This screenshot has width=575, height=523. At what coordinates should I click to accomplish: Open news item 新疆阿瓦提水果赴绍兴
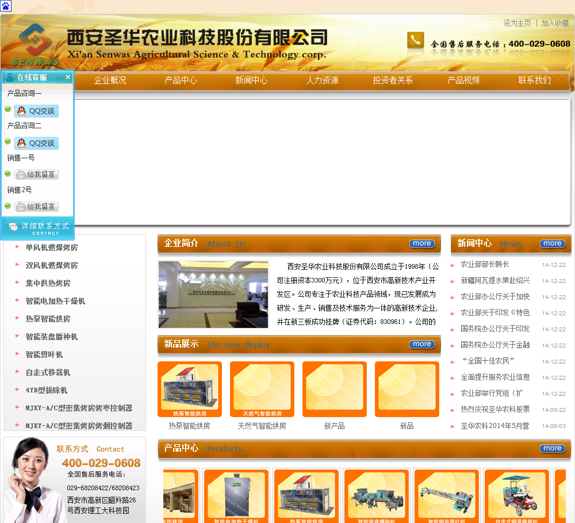tap(495, 280)
